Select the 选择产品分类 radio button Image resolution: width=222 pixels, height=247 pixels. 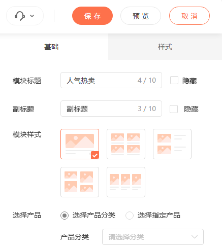pos(65,216)
